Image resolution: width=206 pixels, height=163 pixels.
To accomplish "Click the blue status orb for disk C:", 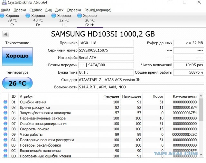I will pyautogui.click(x=2, y=15).
